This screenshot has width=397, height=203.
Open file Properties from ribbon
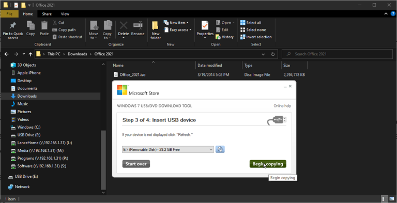coord(205,30)
